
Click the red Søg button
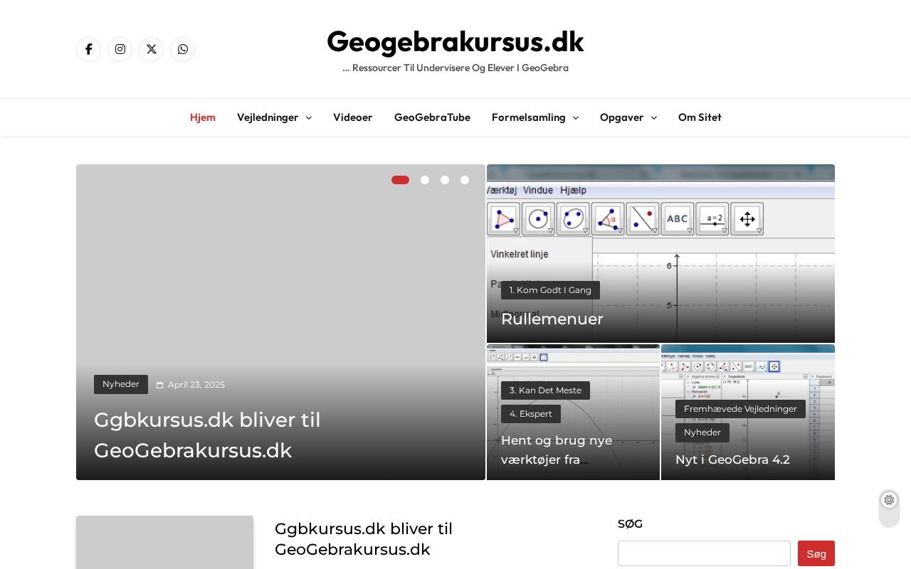click(x=816, y=553)
